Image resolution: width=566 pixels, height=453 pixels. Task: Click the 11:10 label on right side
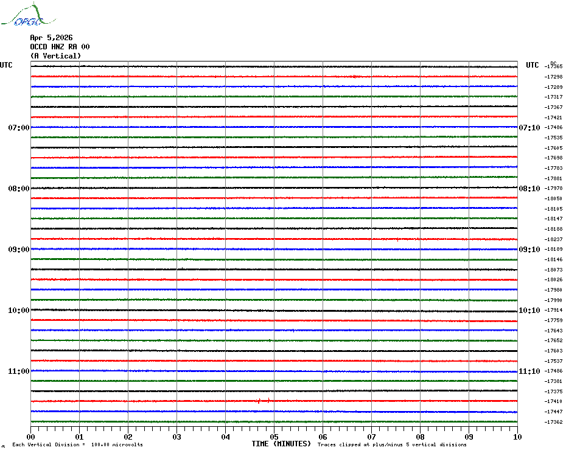pos(529,371)
